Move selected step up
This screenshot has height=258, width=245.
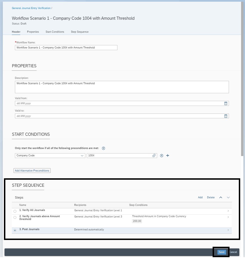(x=221, y=197)
